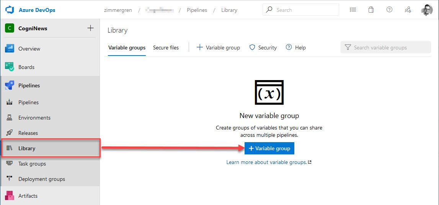Click the Azure DevOps logo icon
The height and width of the screenshot is (205, 439).
[10, 10]
